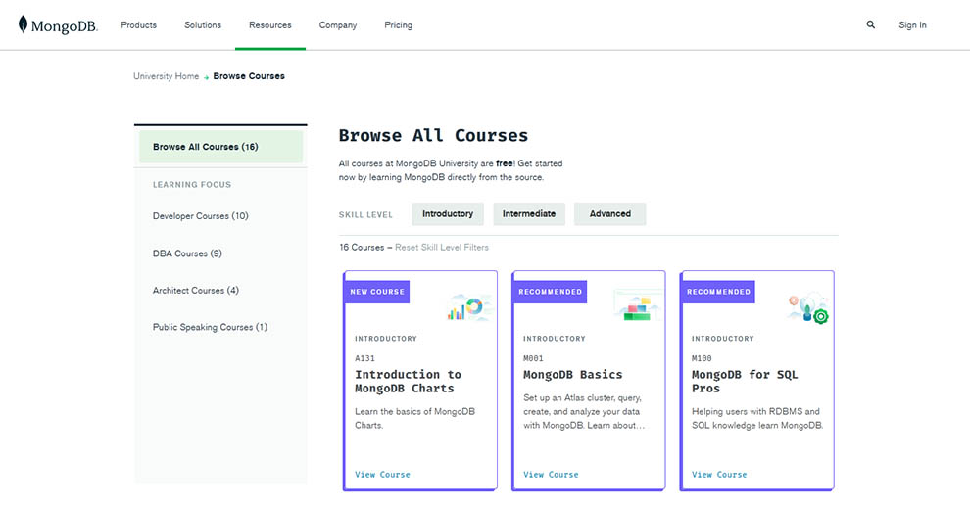Click the 16 Courses count text

tap(362, 248)
